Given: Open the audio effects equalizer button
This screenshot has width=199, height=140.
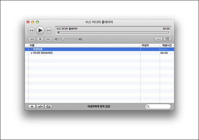Looking at the screenshot, I should pyautogui.click(x=159, y=39).
